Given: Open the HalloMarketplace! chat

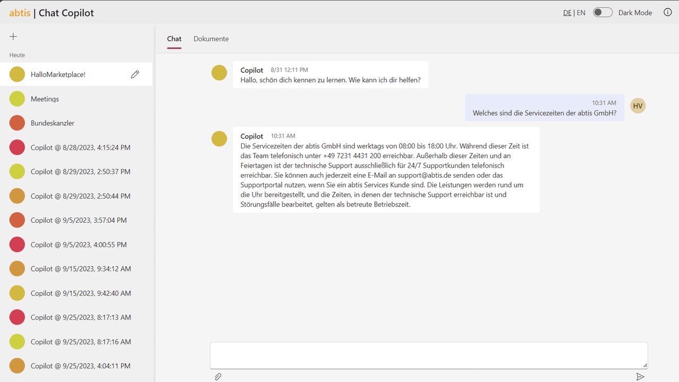Looking at the screenshot, I should pyautogui.click(x=76, y=74).
